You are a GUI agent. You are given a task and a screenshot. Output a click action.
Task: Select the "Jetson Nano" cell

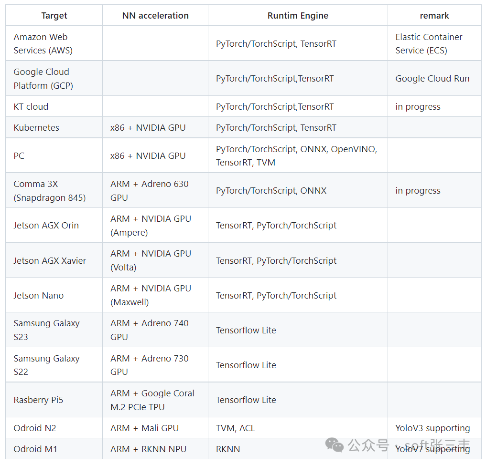pos(54,295)
